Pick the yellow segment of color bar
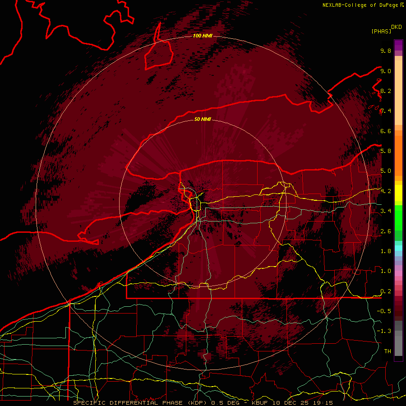This screenshot has height=406, width=406. [x=398, y=193]
